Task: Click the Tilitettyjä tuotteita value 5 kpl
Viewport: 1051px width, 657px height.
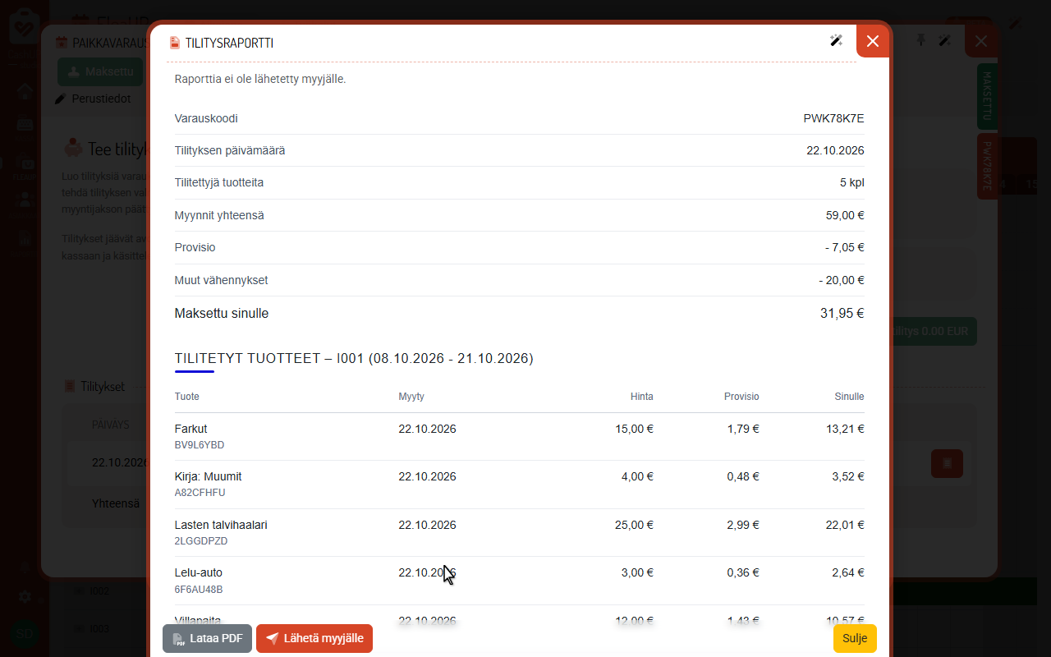Action: tap(852, 182)
